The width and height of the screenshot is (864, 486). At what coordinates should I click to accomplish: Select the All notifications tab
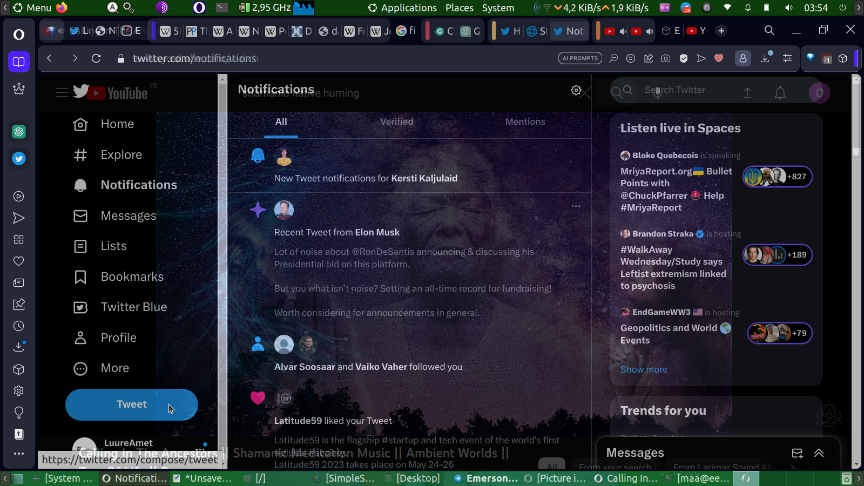pos(281,122)
